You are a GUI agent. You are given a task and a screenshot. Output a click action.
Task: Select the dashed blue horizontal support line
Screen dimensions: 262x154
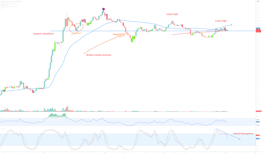(153, 31)
